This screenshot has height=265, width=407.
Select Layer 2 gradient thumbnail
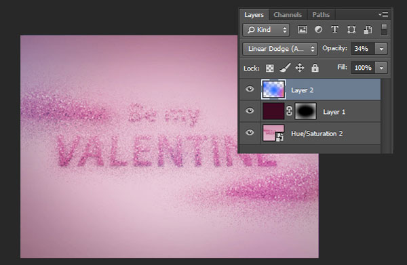(273, 89)
